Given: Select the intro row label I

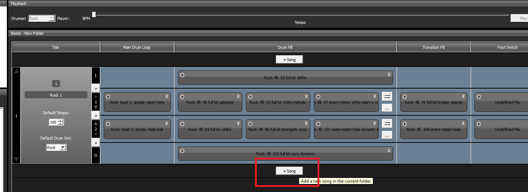Looking at the screenshot, I should pos(96,76).
